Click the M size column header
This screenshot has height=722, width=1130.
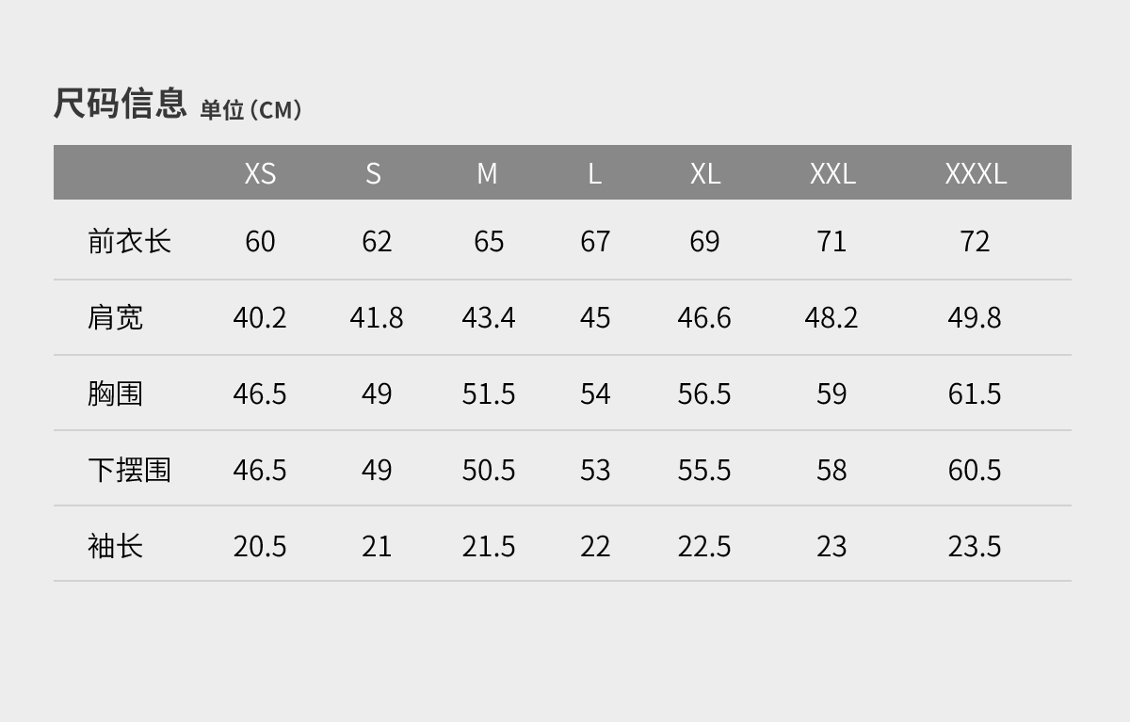tap(487, 173)
